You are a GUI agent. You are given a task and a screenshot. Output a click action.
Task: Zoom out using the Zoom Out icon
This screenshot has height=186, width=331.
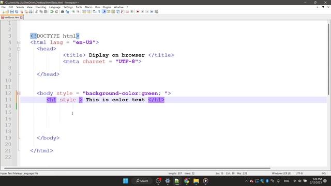[78, 11]
